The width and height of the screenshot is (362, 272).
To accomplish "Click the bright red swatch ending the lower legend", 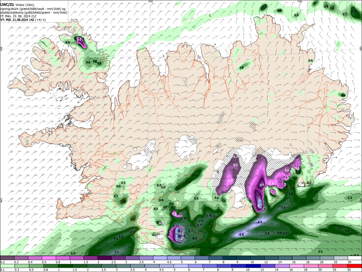I will click(x=354, y=266).
